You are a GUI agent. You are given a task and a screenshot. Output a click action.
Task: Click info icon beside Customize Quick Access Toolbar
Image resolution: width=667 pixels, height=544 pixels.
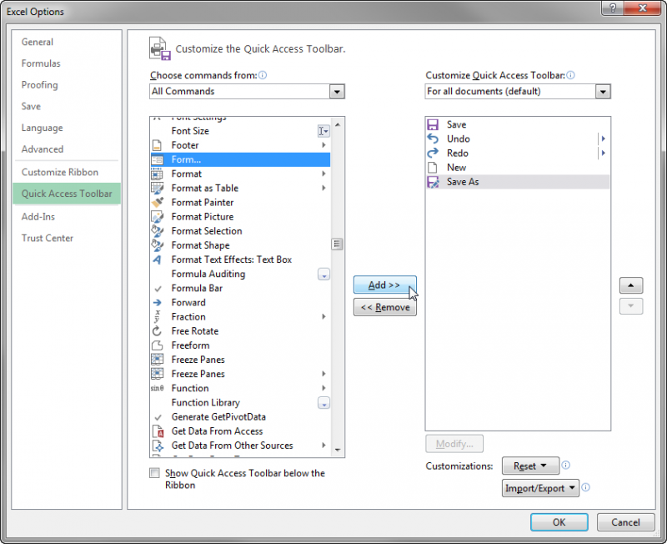(x=570, y=75)
